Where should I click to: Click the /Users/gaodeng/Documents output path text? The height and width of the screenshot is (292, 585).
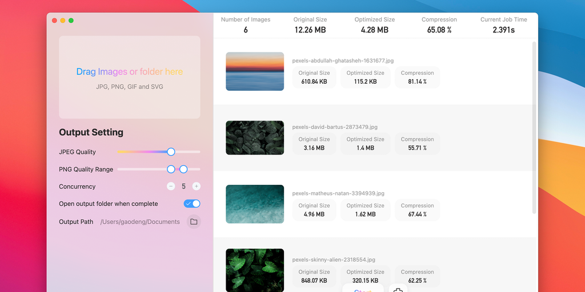pos(140,222)
